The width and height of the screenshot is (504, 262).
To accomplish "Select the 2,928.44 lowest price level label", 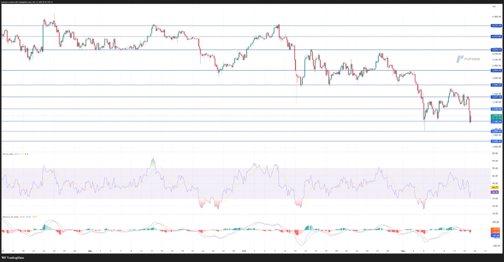I will (x=496, y=141).
